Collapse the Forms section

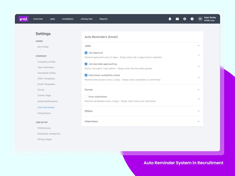tap(199, 90)
